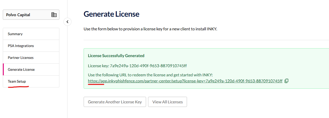Image resolution: width=329 pixels, height=118 pixels.
Task: Navigate to Partner Licenses
Action: pyautogui.click(x=21, y=58)
